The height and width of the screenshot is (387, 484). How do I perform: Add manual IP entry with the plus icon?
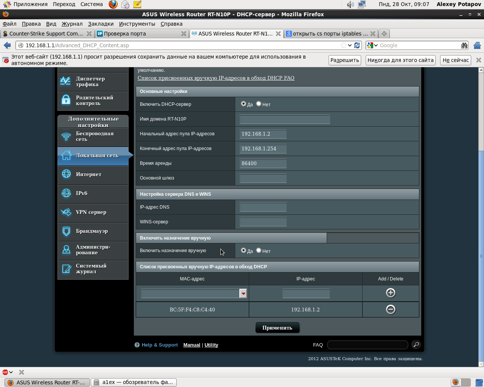(391, 293)
